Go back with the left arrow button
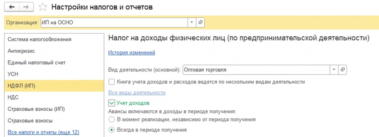The width and height of the screenshot is (379, 137). click(12, 7)
